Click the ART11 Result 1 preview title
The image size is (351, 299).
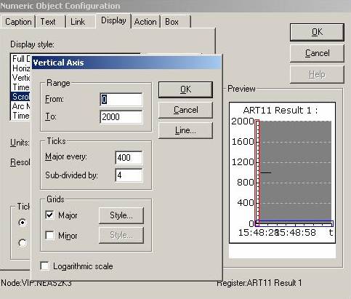pos(280,111)
